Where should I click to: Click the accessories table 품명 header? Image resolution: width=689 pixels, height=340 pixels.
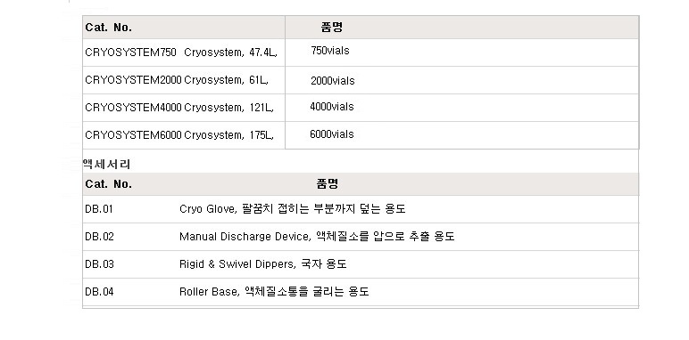328,184
